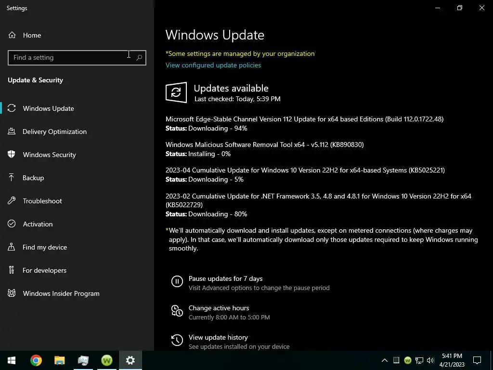493x370 pixels.
Task: Go to Windows Insider Program
Action: [77, 293]
